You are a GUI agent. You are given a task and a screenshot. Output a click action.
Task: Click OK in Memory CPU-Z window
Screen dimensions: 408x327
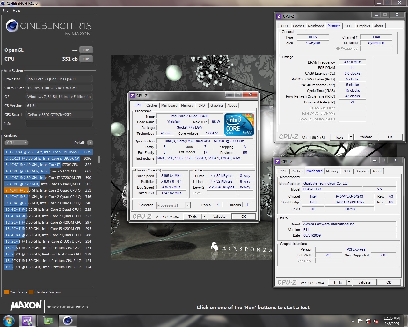390,137
